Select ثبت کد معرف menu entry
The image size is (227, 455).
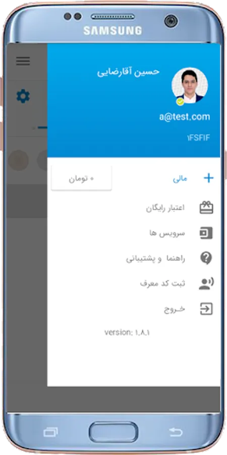[162, 283]
